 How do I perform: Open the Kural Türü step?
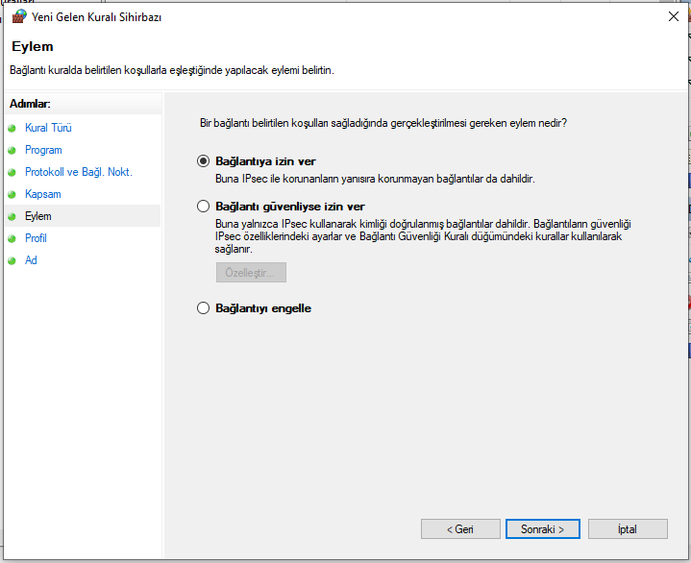pos(48,128)
